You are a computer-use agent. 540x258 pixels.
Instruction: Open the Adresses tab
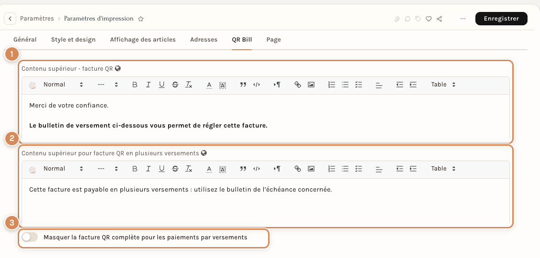click(x=204, y=40)
